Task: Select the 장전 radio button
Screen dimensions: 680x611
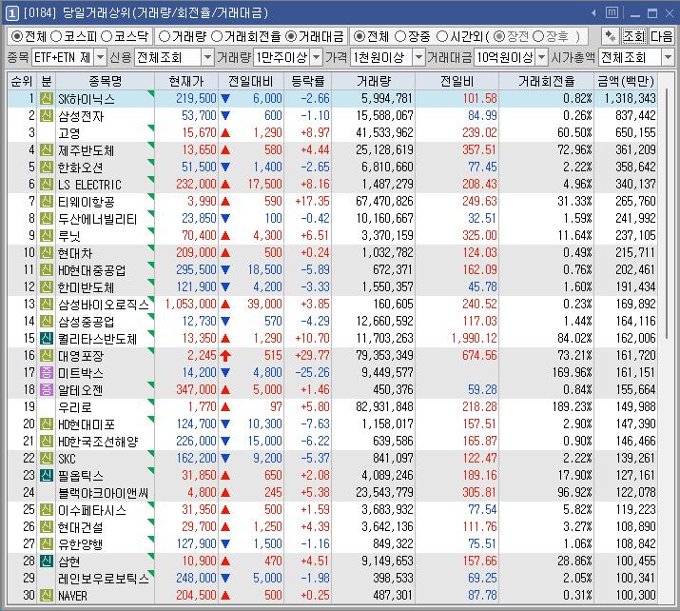Action: (499, 36)
